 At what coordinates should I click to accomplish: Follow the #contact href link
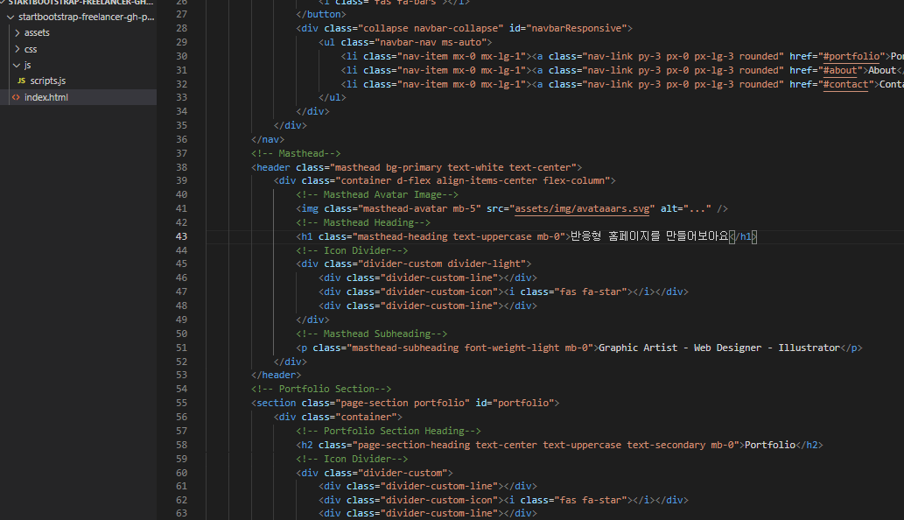pos(845,84)
